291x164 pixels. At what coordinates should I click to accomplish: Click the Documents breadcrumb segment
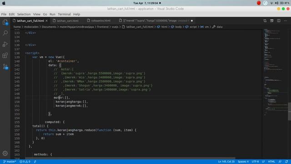click(49, 27)
